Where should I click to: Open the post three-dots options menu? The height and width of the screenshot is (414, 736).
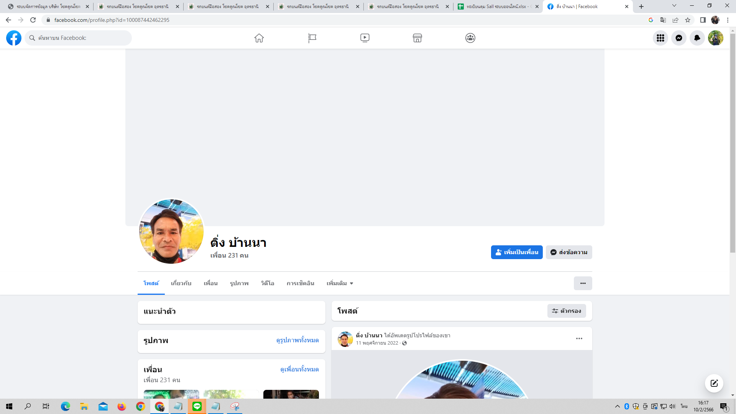click(579, 338)
